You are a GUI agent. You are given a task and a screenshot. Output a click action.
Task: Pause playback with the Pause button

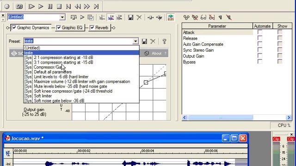point(50,6)
